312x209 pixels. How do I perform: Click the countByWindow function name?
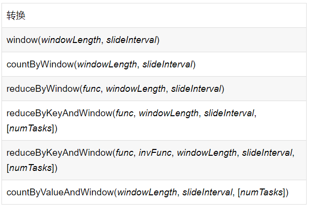coord(40,64)
